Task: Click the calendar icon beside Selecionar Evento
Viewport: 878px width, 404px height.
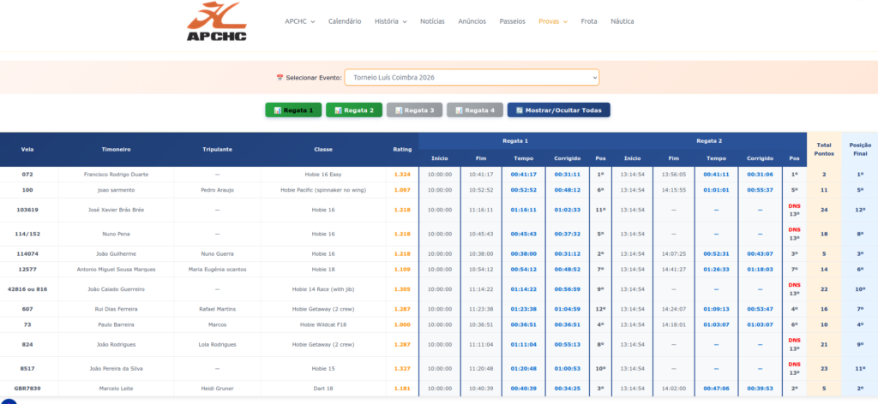Action: (x=280, y=78)
